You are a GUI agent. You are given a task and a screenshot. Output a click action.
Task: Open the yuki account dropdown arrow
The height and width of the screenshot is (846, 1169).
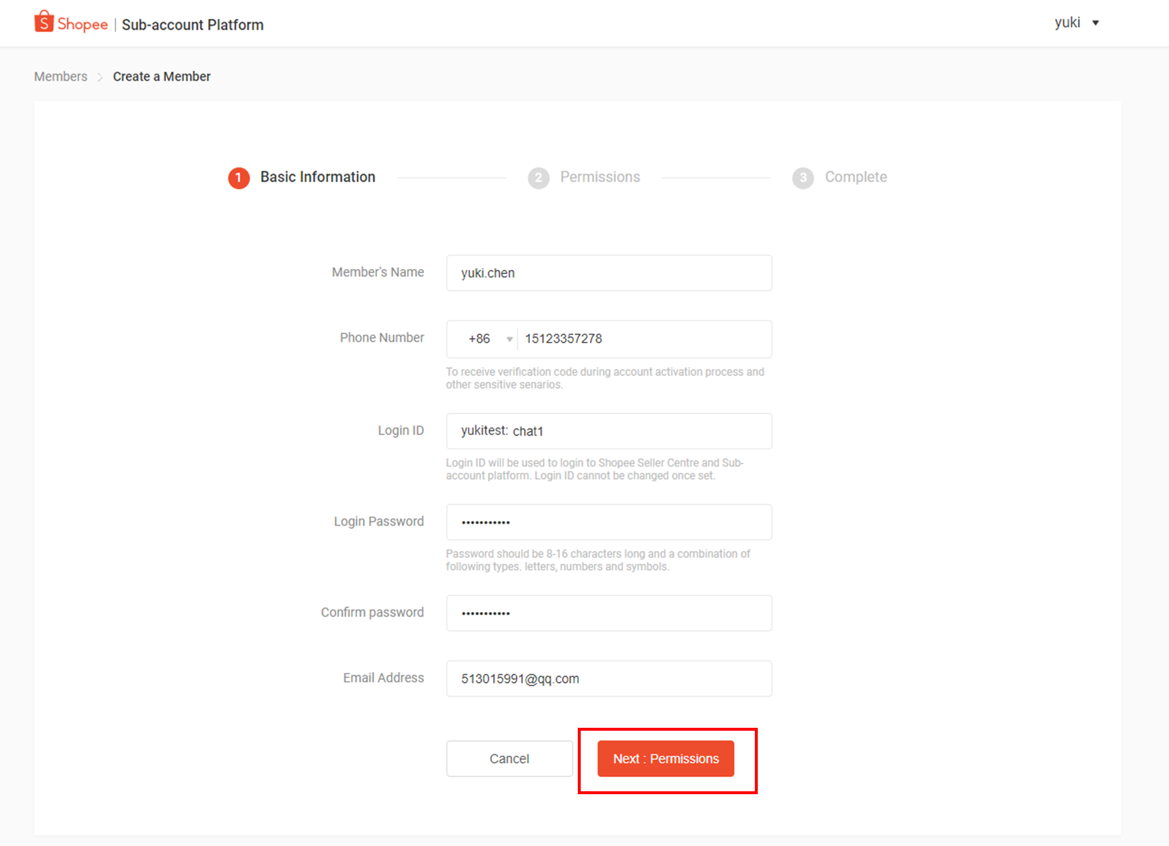1095,23
